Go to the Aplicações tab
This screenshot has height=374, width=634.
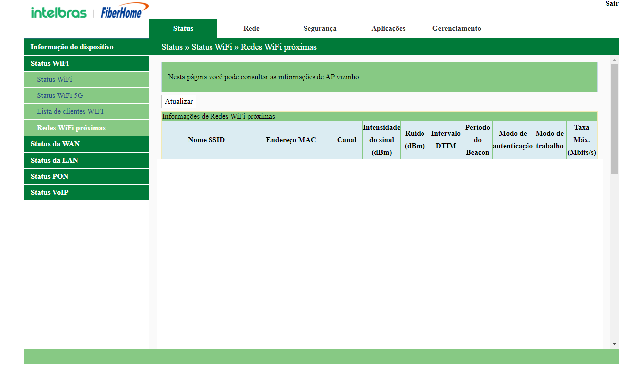click(x=388, y=28)
